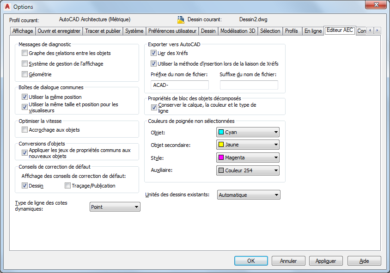This screenshot has width=390, height=273.
Task: Click the cyan color swatch for Objet
Action: coord(221,132)
